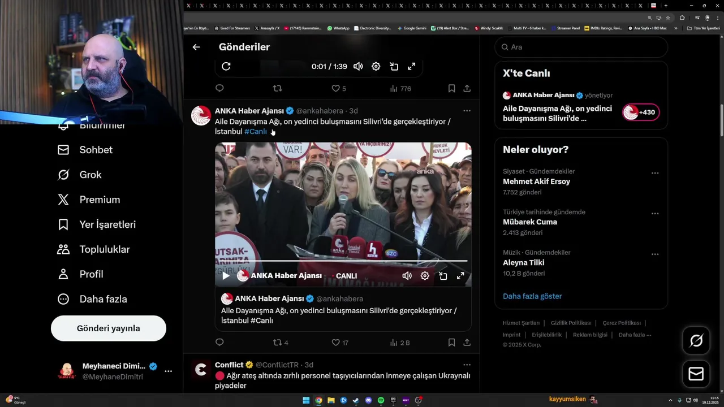Open Sohbet in the sidebar

(85, 150)
